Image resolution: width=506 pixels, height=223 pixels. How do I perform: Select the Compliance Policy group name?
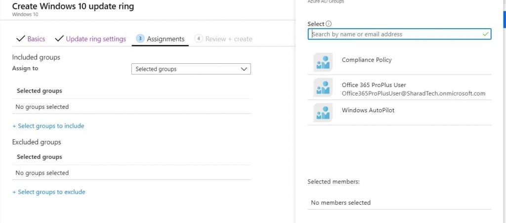click(367, 60)
